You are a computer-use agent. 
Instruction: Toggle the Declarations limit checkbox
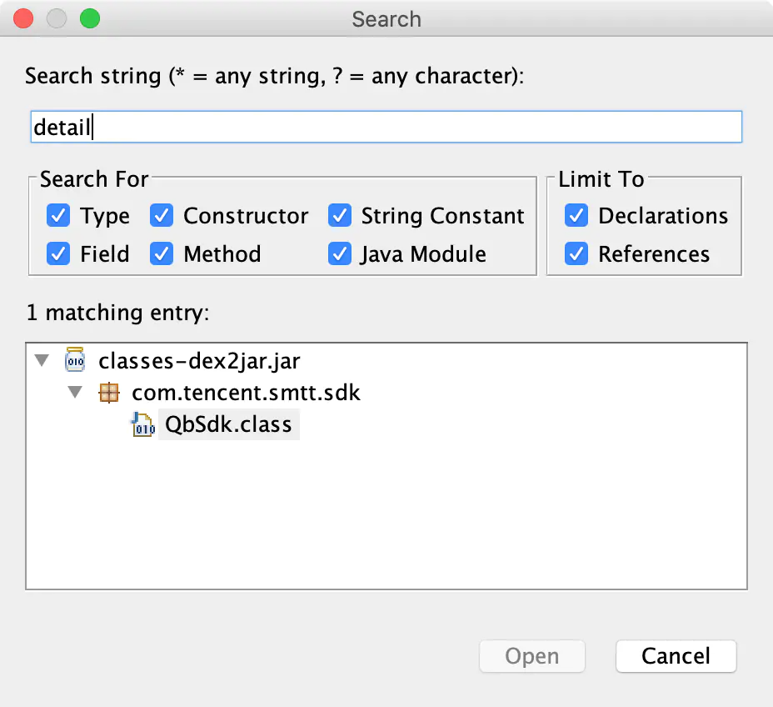[576, 216]
